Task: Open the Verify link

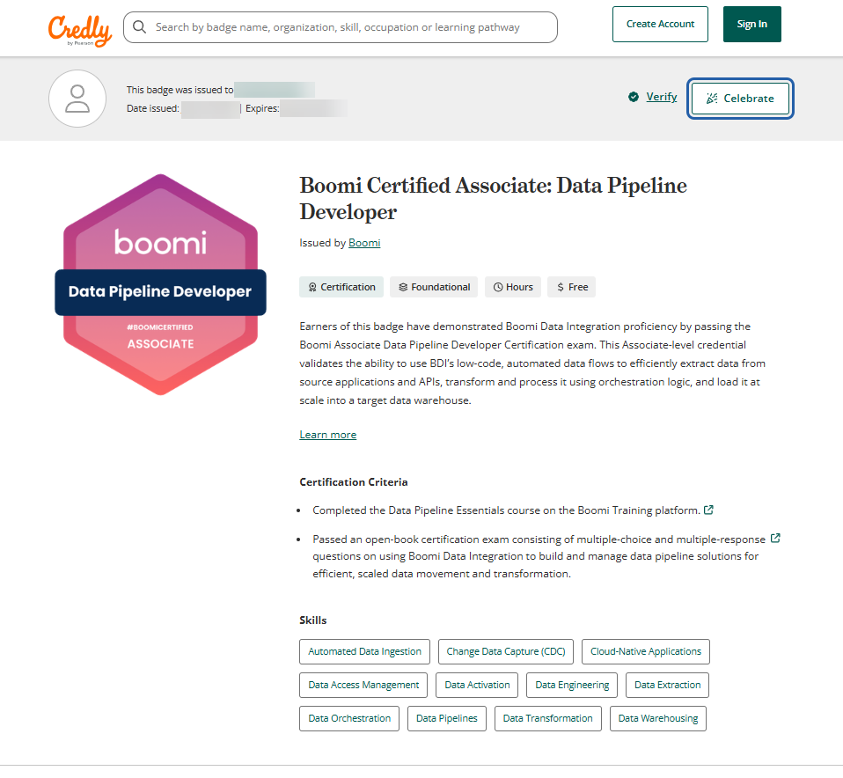Action: pyautogui.click(x=661, y=97)
